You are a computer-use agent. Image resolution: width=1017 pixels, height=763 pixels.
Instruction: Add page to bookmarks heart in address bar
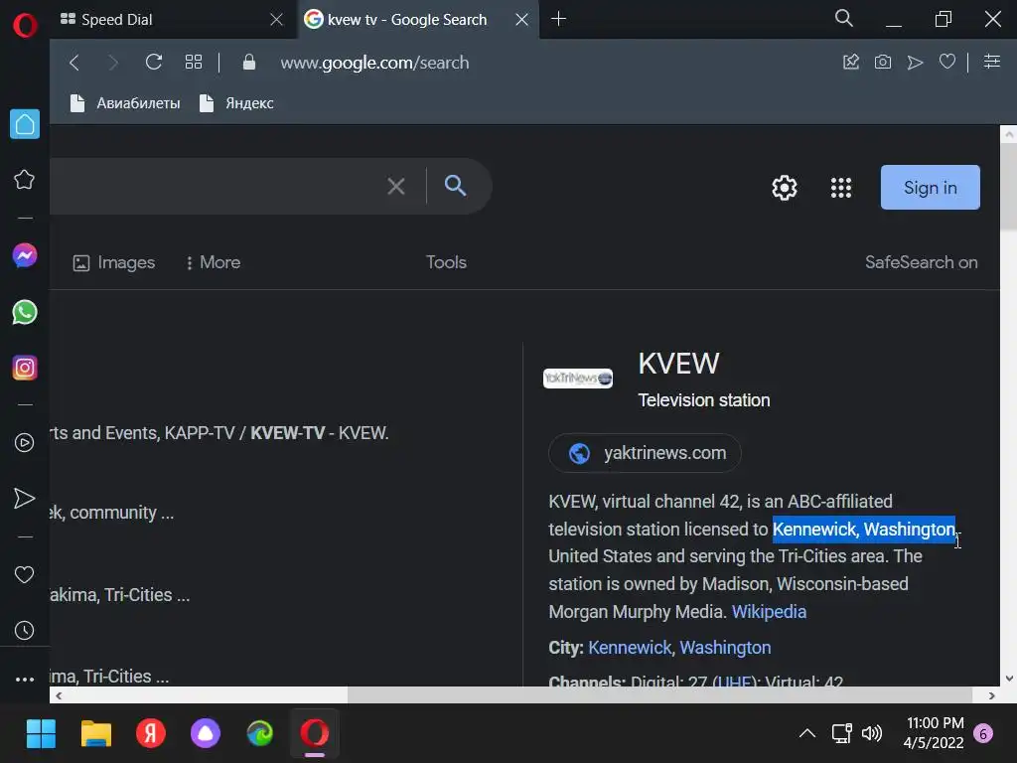[947, 63]
